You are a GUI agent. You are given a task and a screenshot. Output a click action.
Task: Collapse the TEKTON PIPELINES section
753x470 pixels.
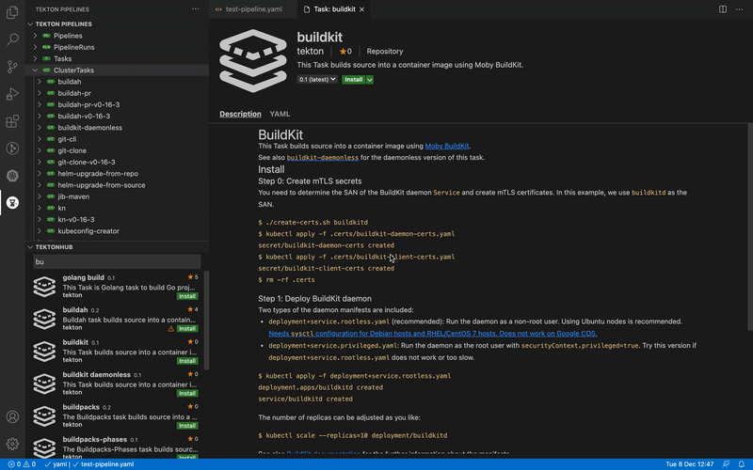pos(30,24)
